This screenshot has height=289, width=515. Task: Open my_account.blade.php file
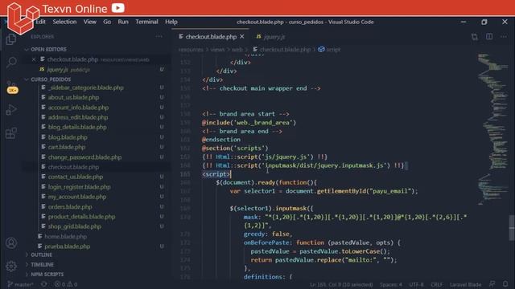[77, 197]
